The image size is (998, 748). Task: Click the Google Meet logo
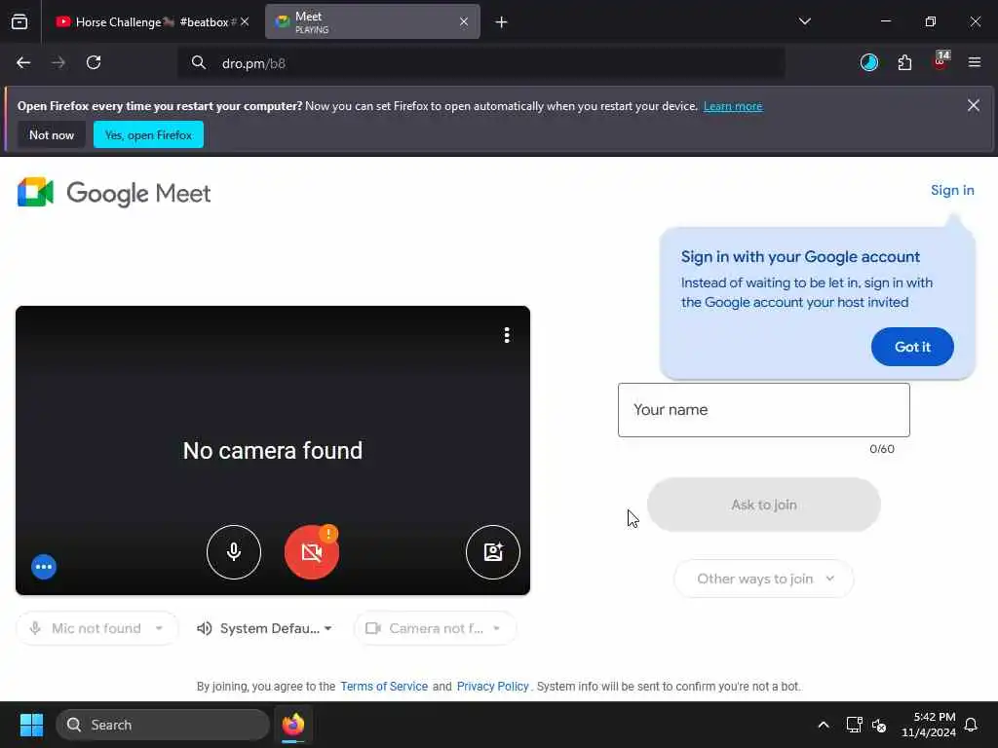[114, 193]
